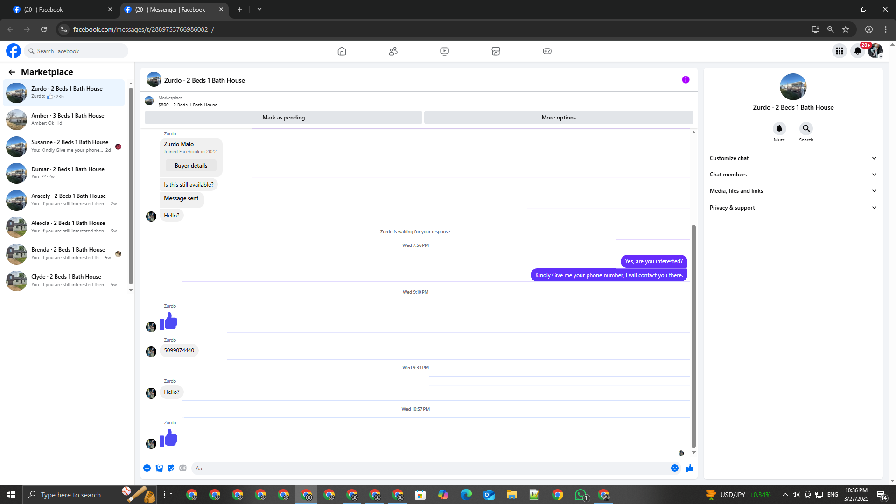Viewport: 896px width, 504px height.
Task: Expand Customize chat section
Action: 793,158
